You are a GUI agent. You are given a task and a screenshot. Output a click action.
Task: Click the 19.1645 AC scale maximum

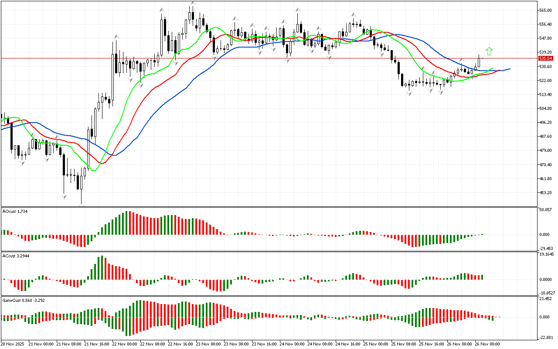coord(547,254)
